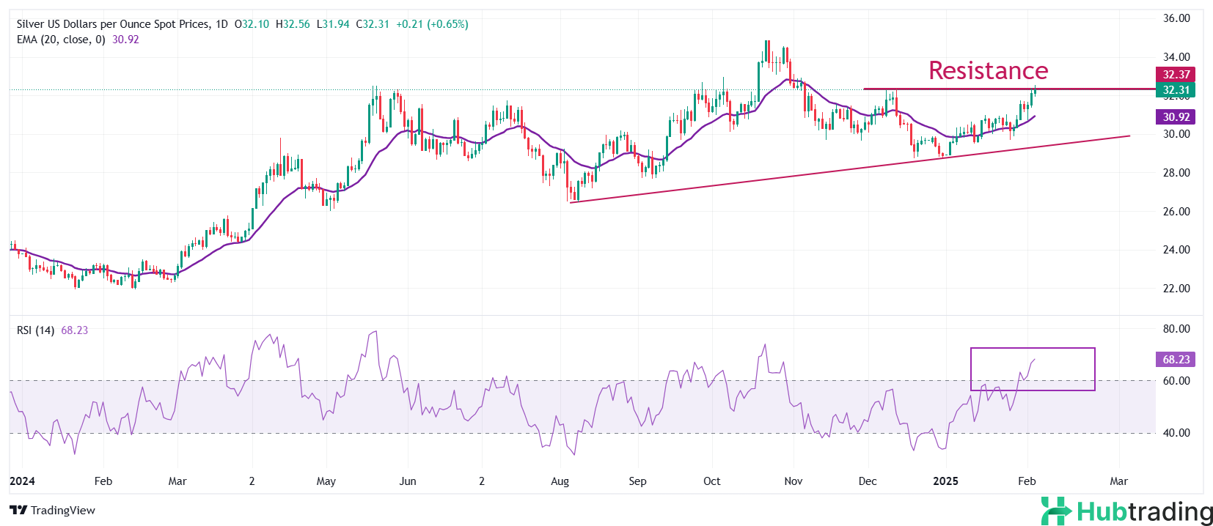Image resolution: width=1213 pixels, height=526 pixels.
Task: Select the pink Resistance text annotation
Action: click(988, 70)
